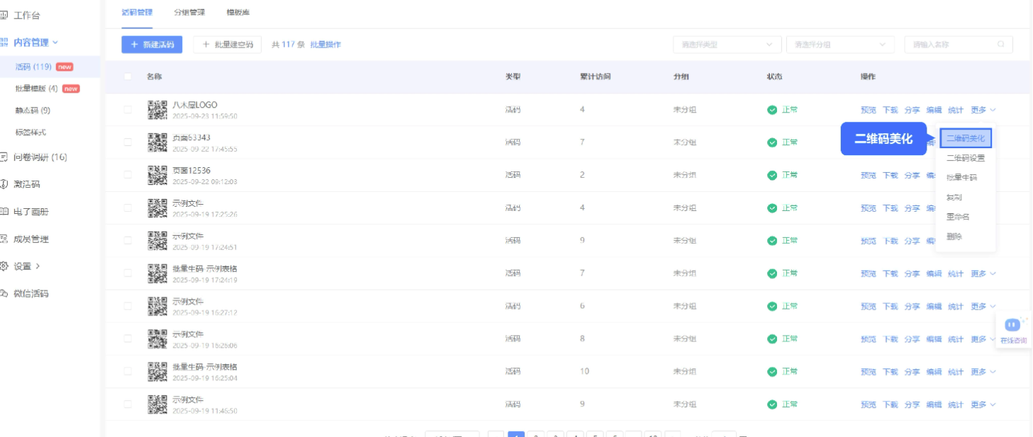This screenshot has width=1033, height=437.
Task: Choose 二维码设置 from the more menu
Action: coord(966,158)
